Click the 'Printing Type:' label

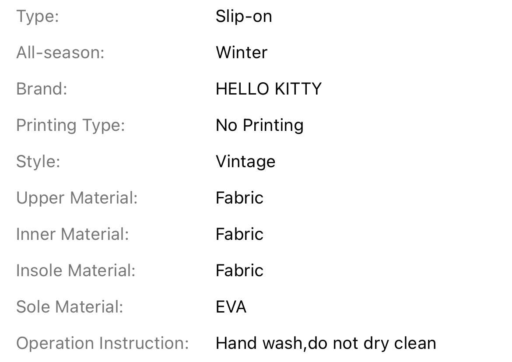(x=70, y=126)
